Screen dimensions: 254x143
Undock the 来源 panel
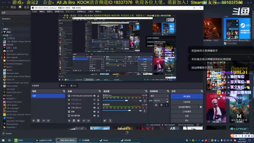(x=99, y=91)
